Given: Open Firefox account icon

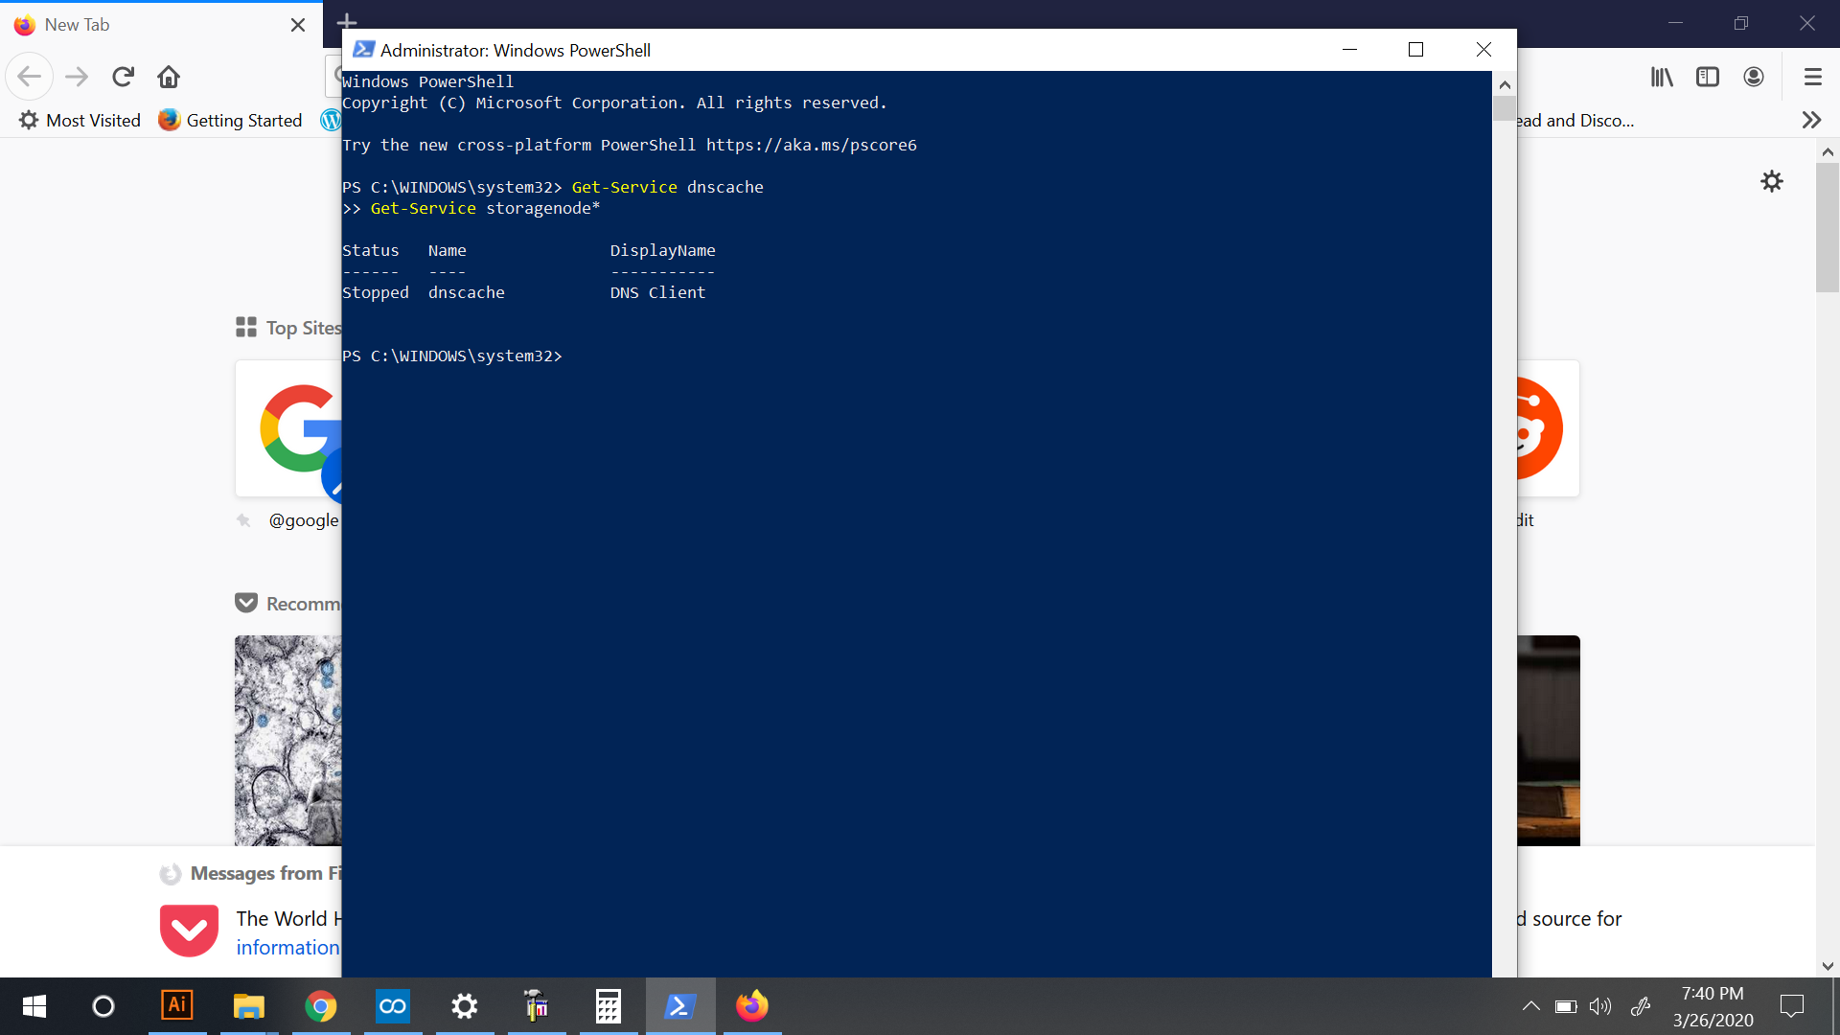Looking at the screenshot, I should (x=1754, y=77).
